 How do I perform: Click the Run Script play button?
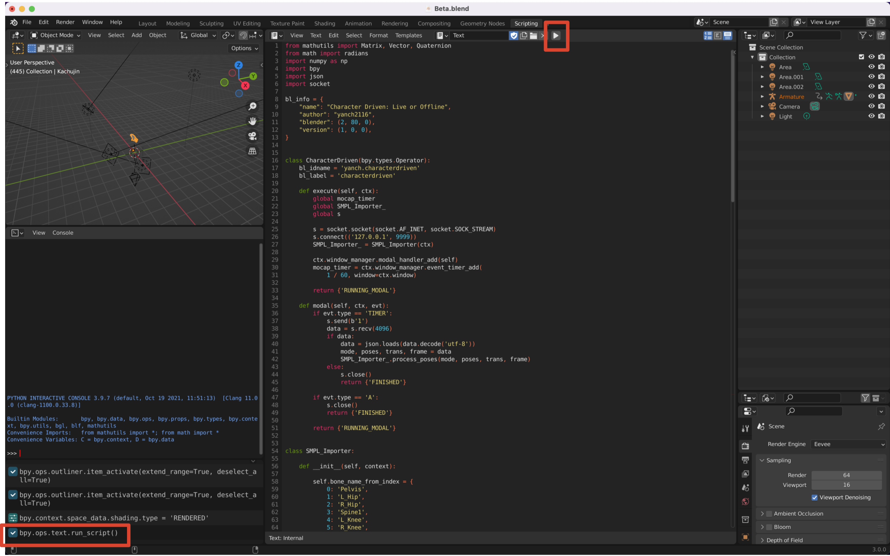pos(556,35)
